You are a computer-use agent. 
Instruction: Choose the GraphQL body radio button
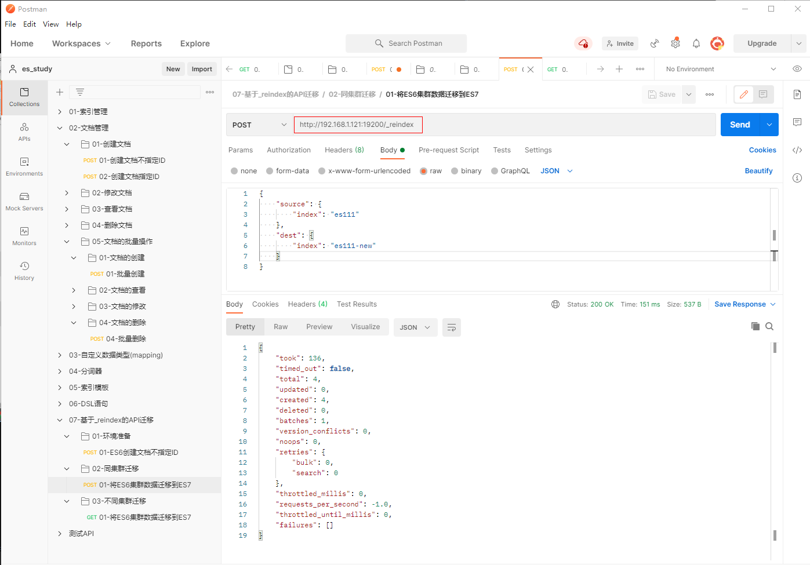click(495, 171)
